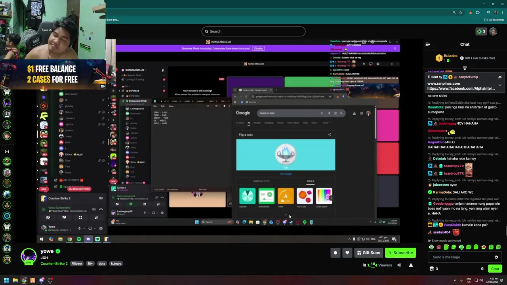This screenshot has height=285, width=507.
Task: Select the dota tag
Action: [102, 264]
